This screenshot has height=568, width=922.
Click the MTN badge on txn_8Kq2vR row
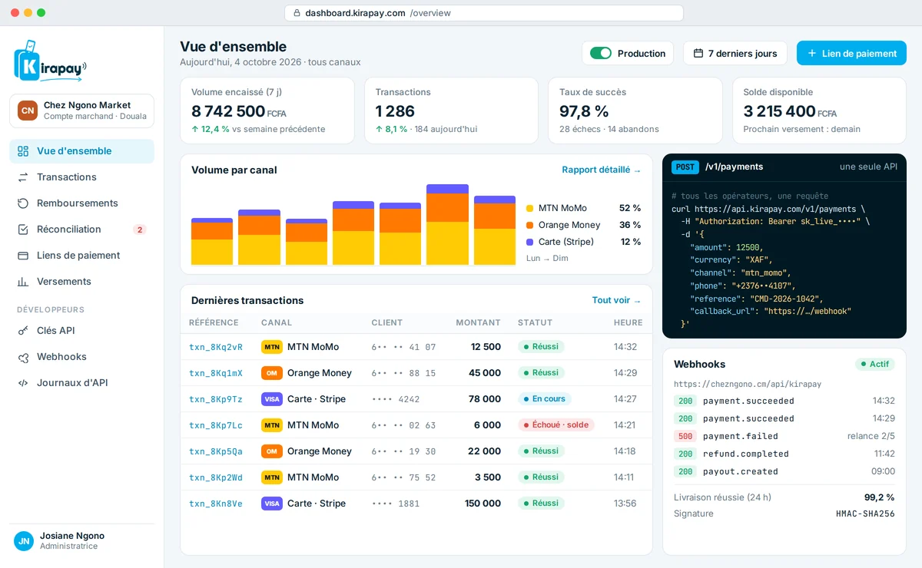272,347
